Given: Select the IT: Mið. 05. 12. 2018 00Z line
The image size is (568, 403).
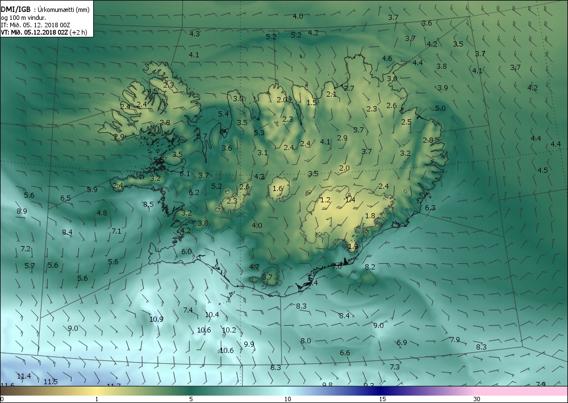Looking at the screenshot, I should [x=35, y=25].
